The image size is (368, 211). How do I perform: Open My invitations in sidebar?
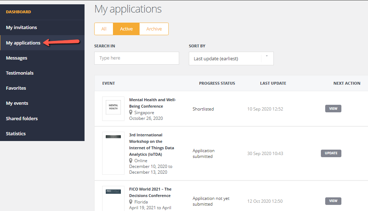click(21, 27)
